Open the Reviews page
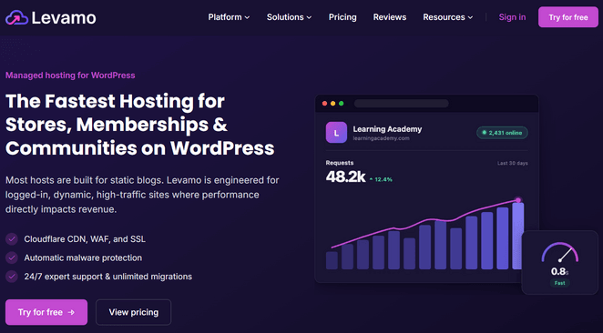The image size is (603, 333). pyautogui.click(x=390, y=17)
